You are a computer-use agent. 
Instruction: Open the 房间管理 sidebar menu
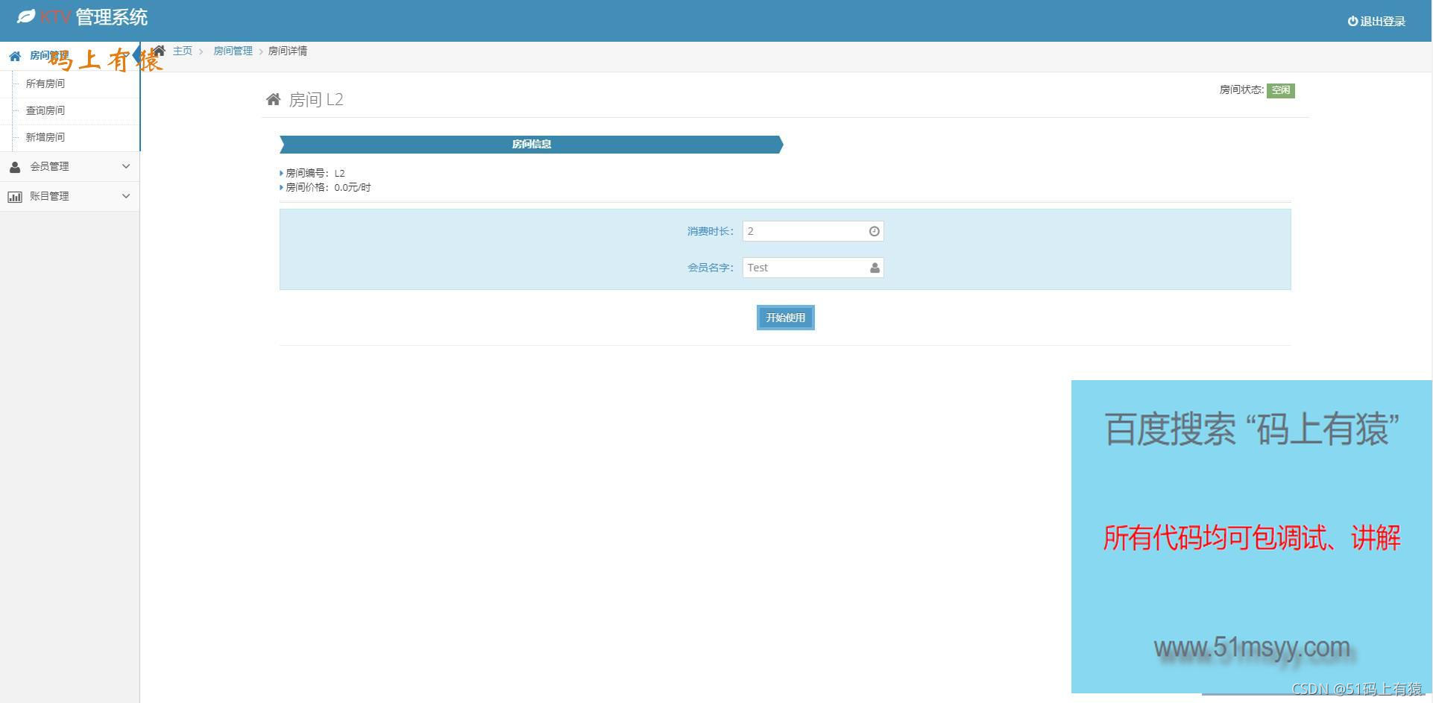[x=69, y=56]
